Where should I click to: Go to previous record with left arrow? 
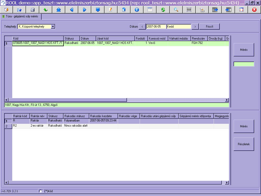[x=72, y=10]
